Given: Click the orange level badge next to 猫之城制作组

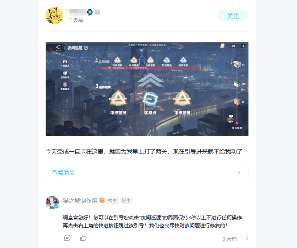Looking at the screenshot, I should [x=102, y=200].
